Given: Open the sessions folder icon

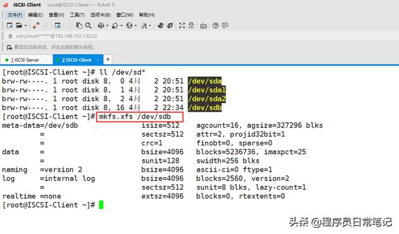Looking at the screenshot, I should pyautogui.click(x=19, y=26).
